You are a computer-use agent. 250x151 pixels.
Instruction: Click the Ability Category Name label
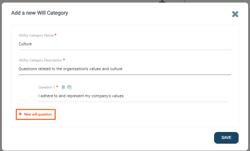click(x=36, y=35)
